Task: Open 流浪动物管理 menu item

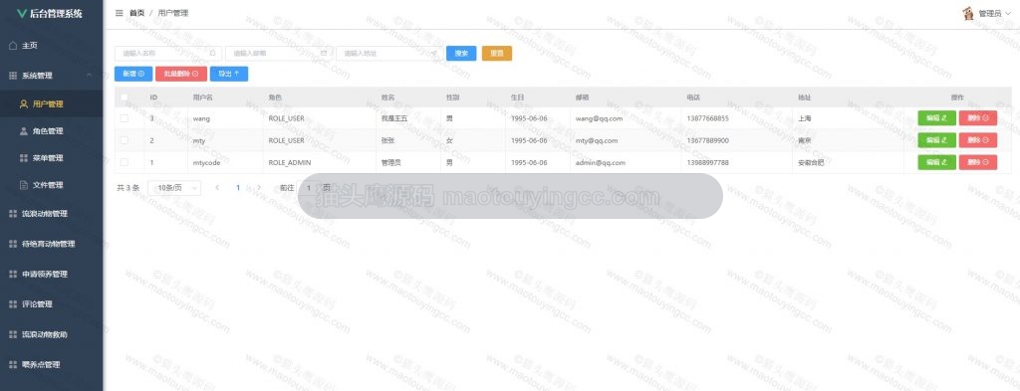Action: (52, 214)
